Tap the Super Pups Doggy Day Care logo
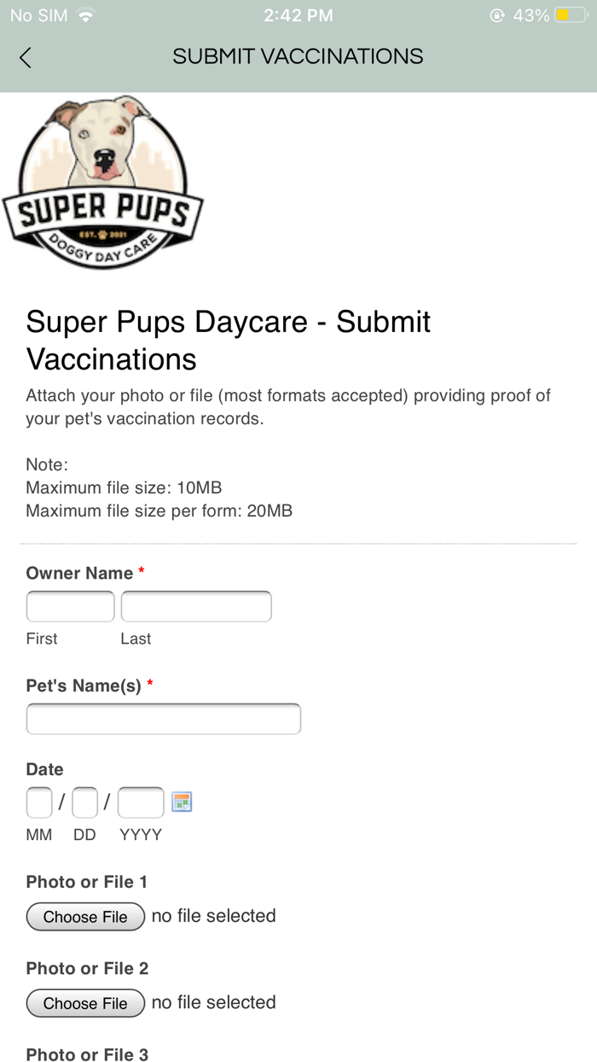The image size is (597, 1062). coord(102,181)
